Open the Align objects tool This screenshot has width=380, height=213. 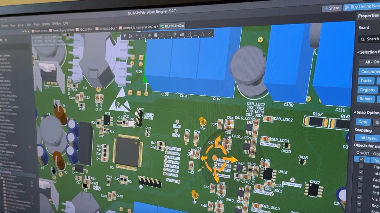[149, 35]
